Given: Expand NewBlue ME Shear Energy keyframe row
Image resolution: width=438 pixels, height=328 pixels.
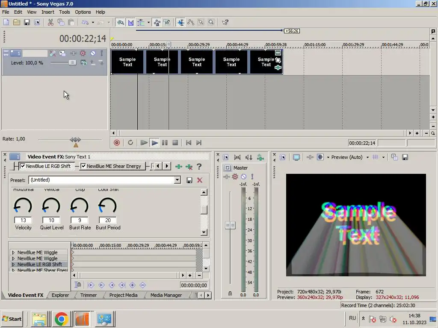Looking at the screenshot, I should (x=13, y=270).
